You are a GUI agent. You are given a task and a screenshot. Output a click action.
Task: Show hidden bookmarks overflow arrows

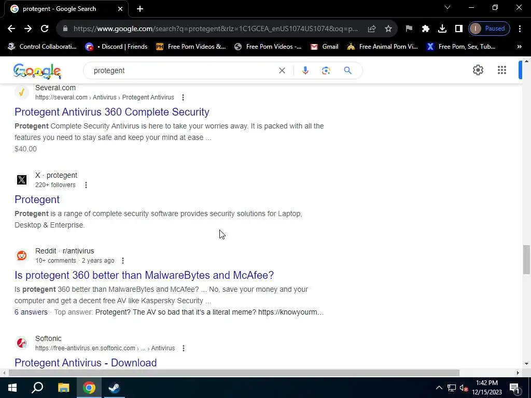click(x=520, y=47)
